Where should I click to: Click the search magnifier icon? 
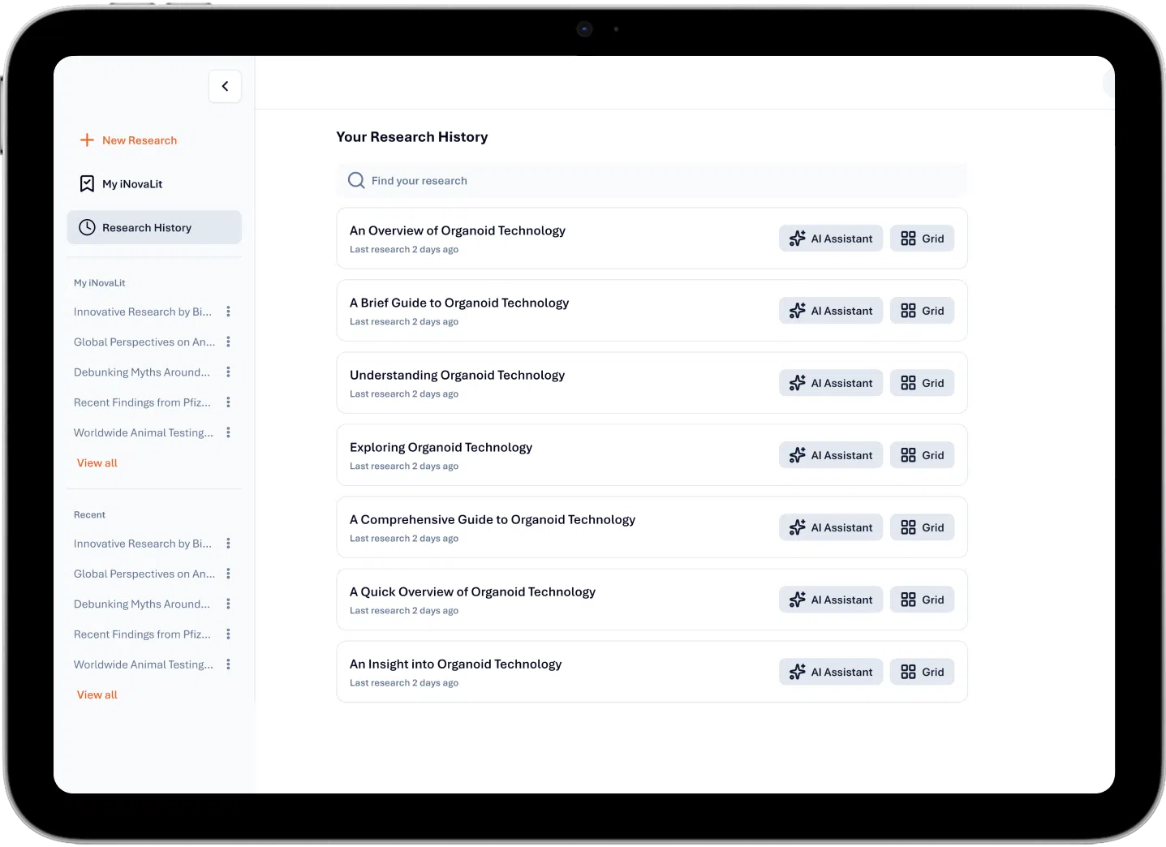click(356, 181)
